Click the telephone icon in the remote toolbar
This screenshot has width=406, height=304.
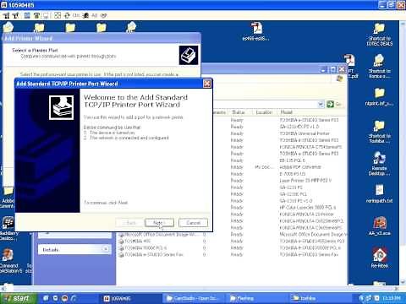coord(36,15)
